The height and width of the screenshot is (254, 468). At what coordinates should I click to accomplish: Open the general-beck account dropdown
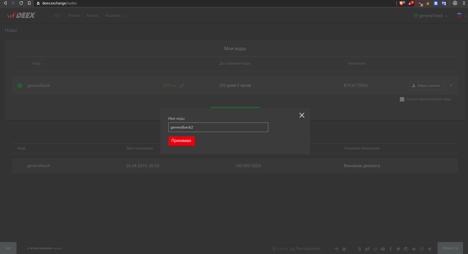431,15
